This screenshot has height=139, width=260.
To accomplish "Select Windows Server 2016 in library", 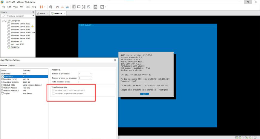I will [20, 35].
